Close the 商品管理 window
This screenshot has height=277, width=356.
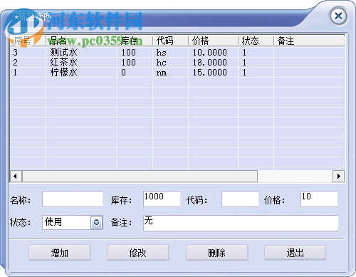(x=338, y=16)
